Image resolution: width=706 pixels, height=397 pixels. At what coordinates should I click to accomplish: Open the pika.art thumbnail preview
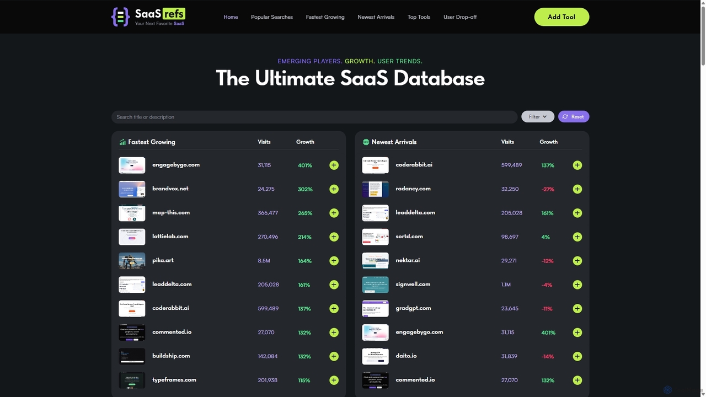[132, 261]
